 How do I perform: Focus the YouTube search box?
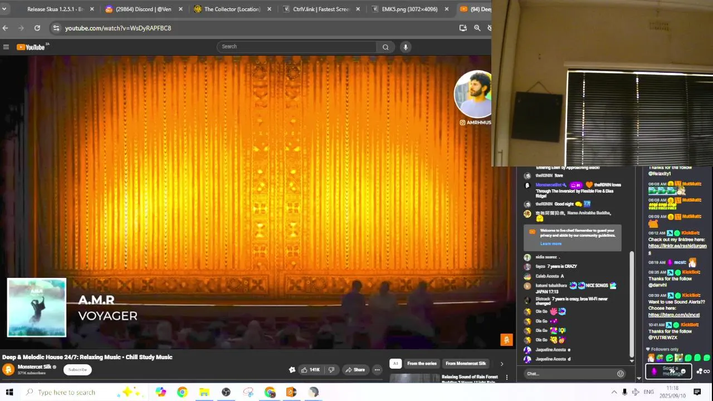pos(297,47)
